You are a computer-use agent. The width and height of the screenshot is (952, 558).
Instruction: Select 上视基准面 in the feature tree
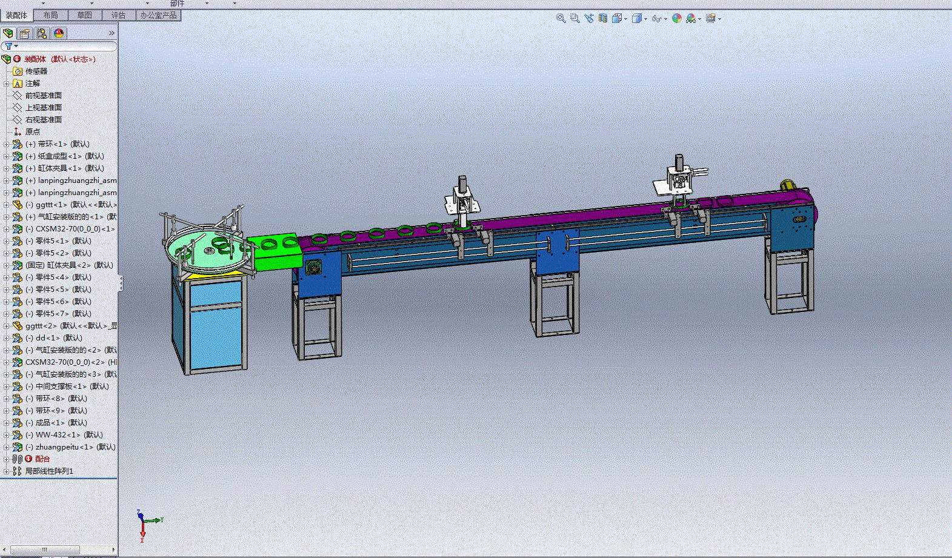(44, 108)
